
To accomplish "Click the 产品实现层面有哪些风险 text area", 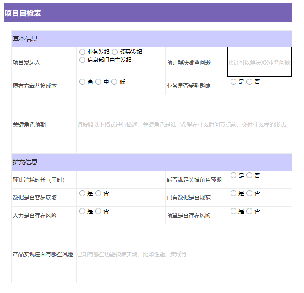I will pyautogui.click(x=184, y=254).
